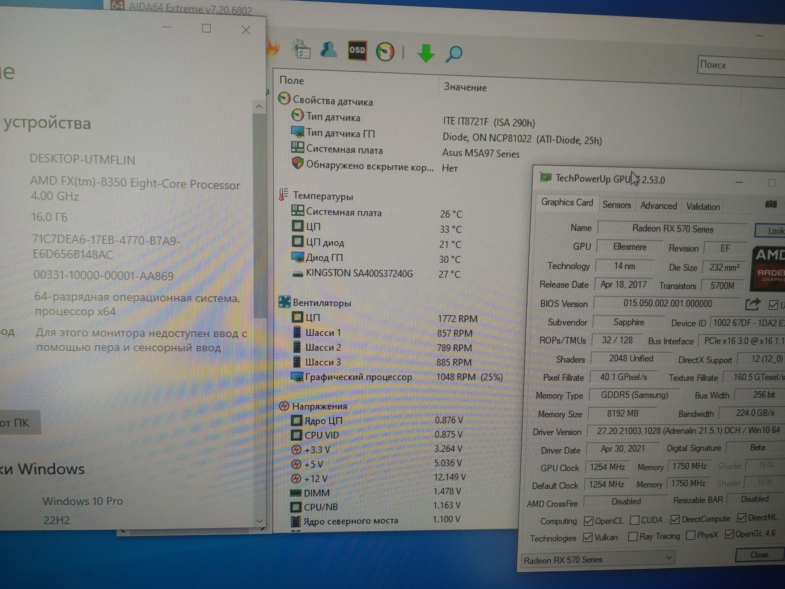Select the Шасси 3 fan row
Viewport: 785px width, 589px height.
[x=383, y=362]
